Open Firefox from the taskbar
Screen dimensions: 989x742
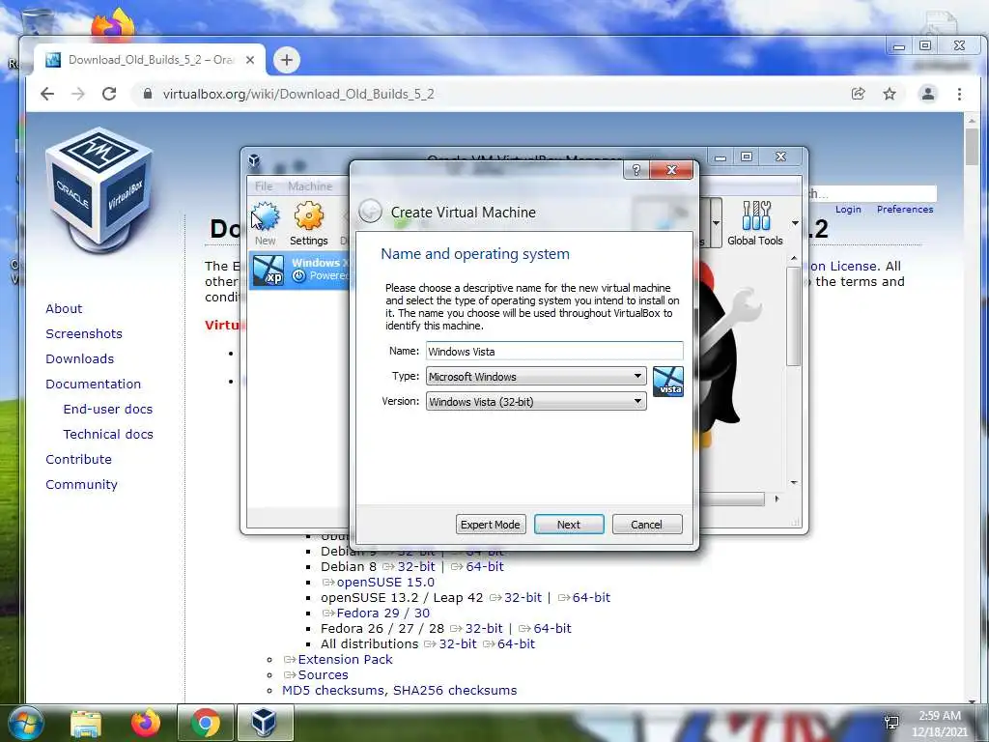(146, 723)
